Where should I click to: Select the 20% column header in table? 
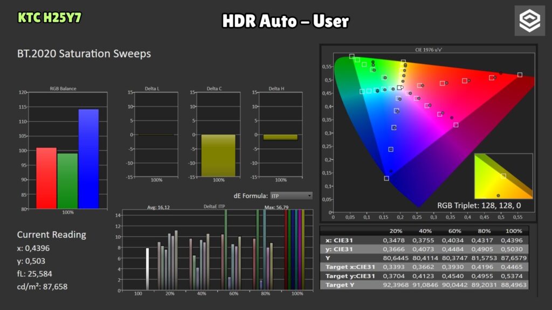click(396, 231)
